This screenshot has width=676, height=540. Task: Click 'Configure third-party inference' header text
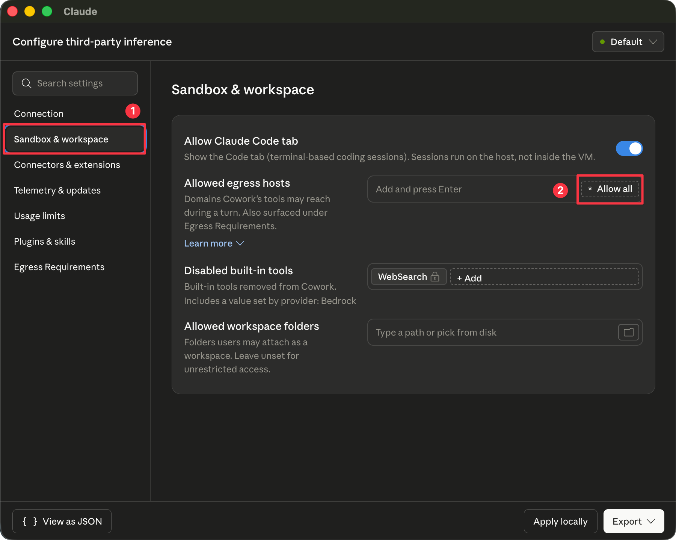[92, 42]
